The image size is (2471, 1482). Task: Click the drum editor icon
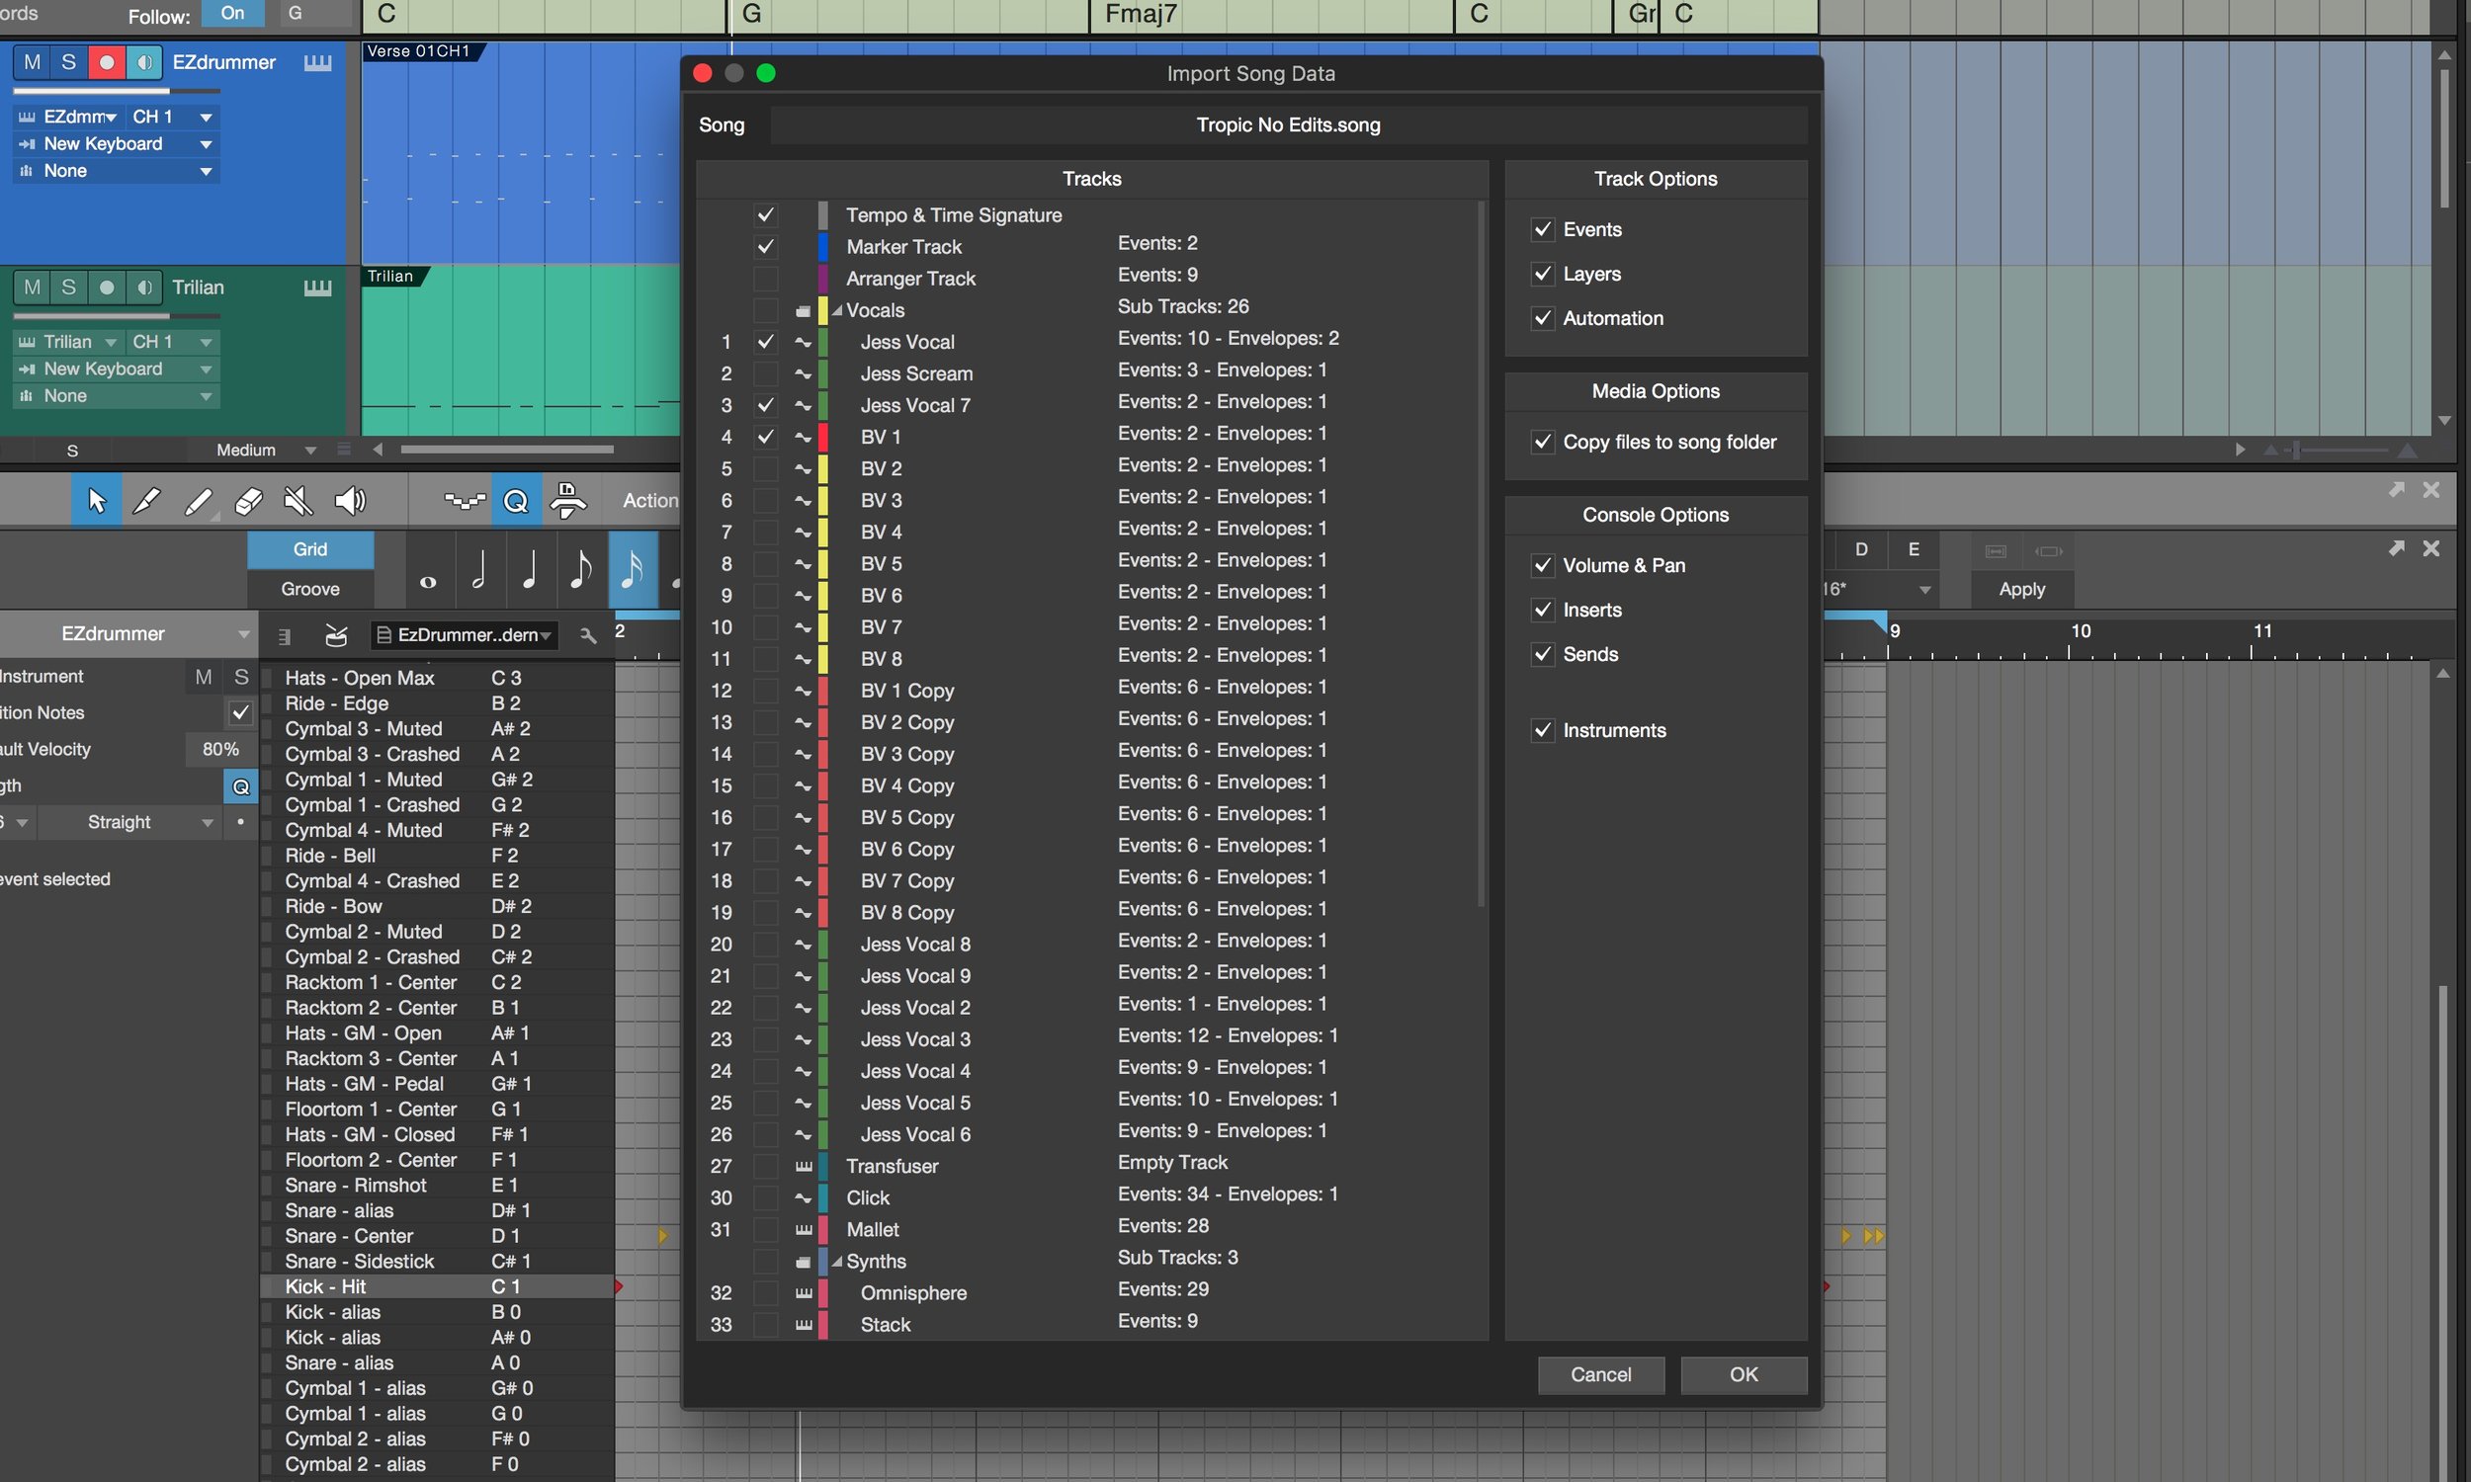coord(337,635)
